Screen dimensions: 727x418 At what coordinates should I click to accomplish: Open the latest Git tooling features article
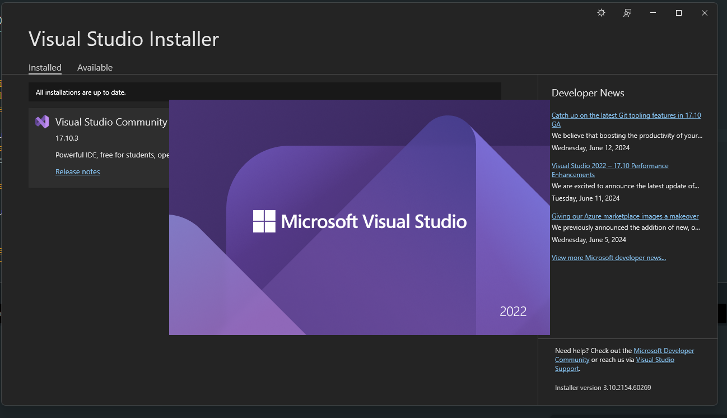(626, 119)
